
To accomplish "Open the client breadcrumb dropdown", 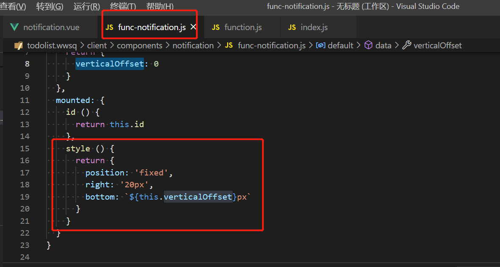I will 97,45.
